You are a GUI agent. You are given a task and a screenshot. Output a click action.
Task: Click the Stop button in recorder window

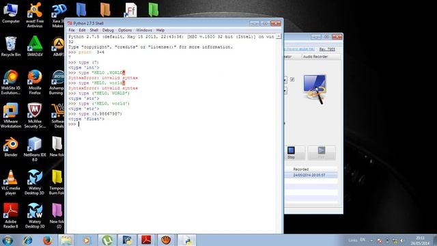291,152
